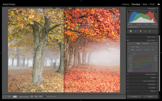The height and width of the screenshot is (101, 162).
Task: Click the cloud sync status icon
Action: tap(158, 4)
